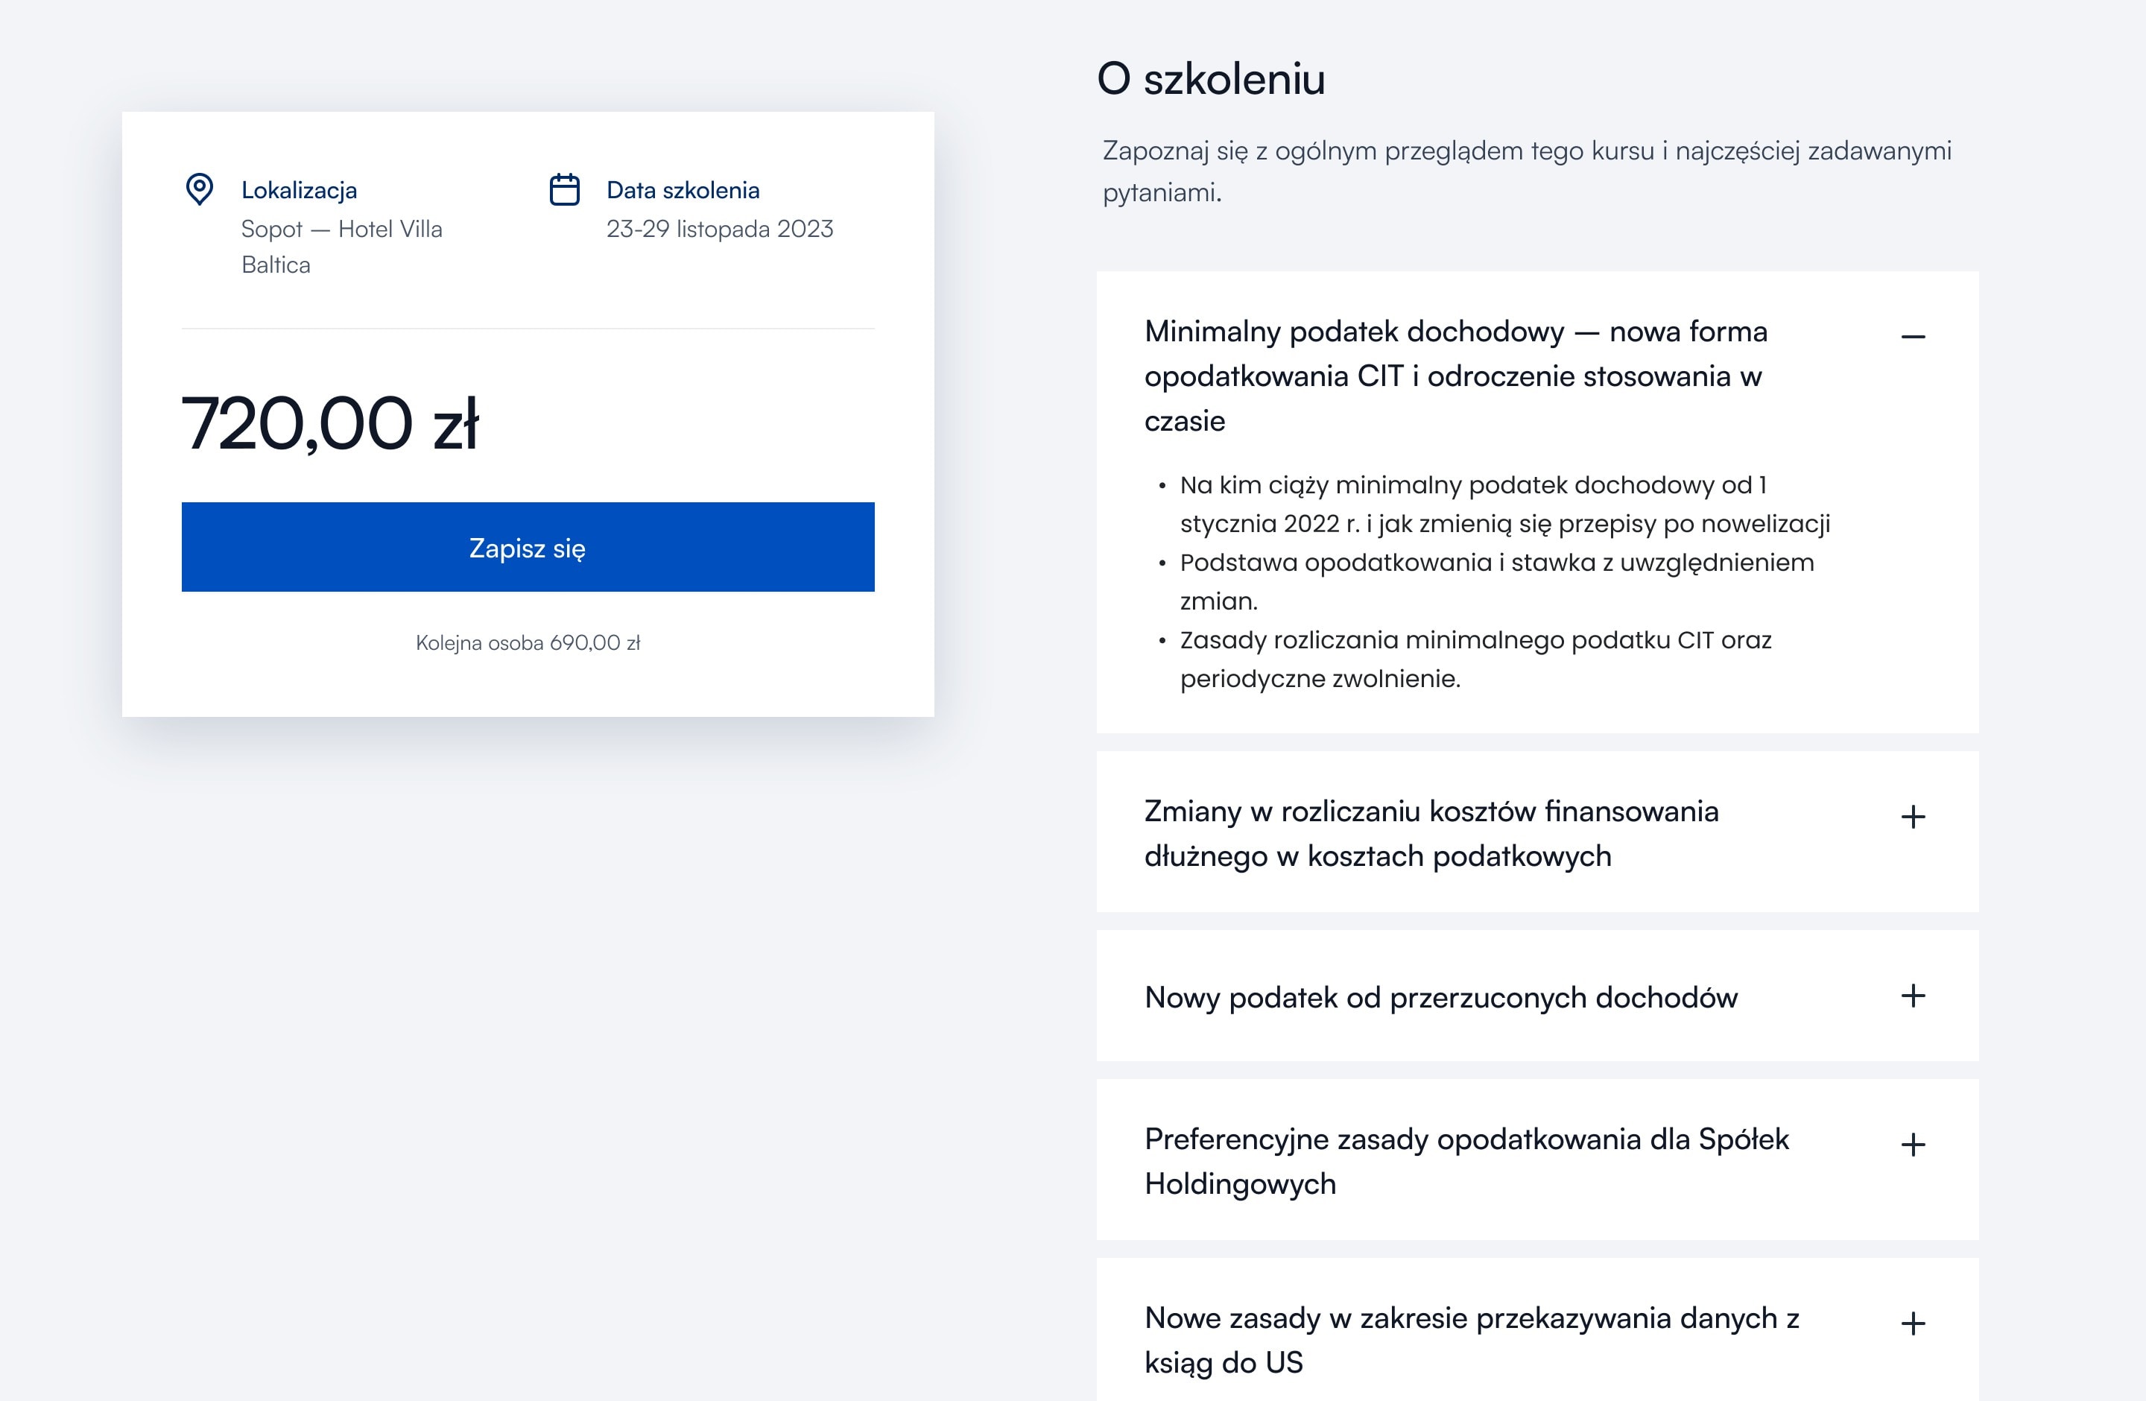Expand Nowy podatek od przerzuconych dochodów

tap(1913, 996)
